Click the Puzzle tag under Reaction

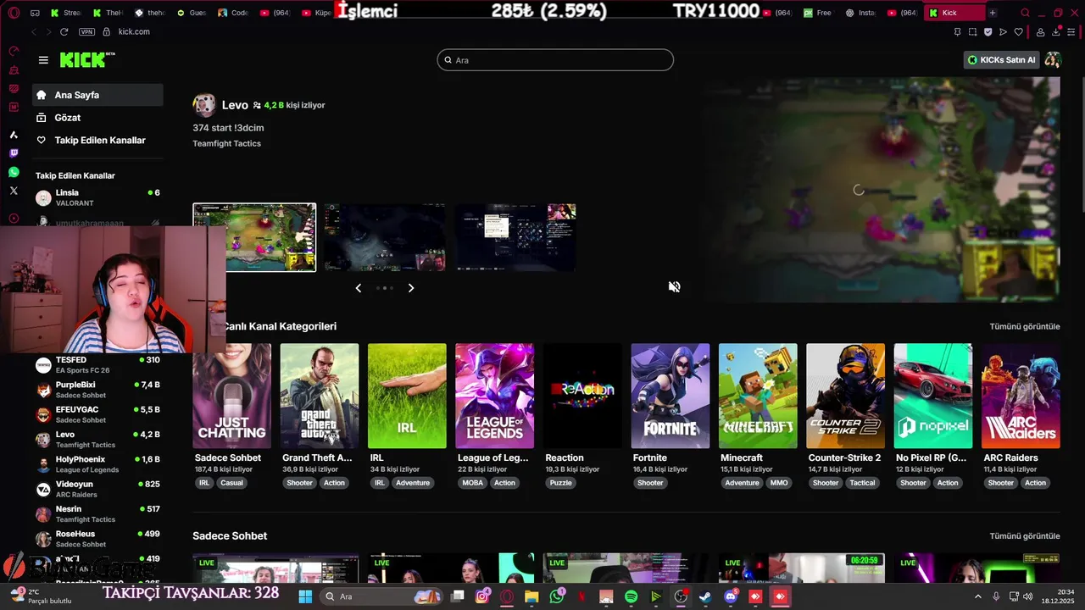[x=560, y=483]
